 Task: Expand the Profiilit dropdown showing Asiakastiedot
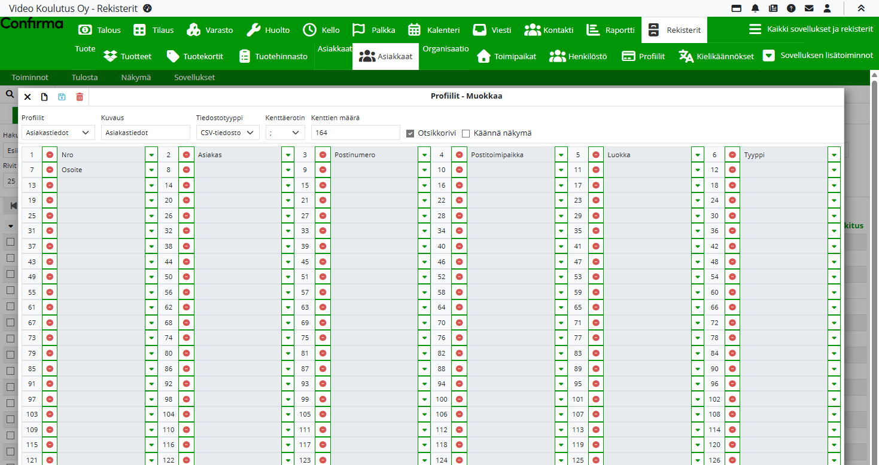point(58,133)
